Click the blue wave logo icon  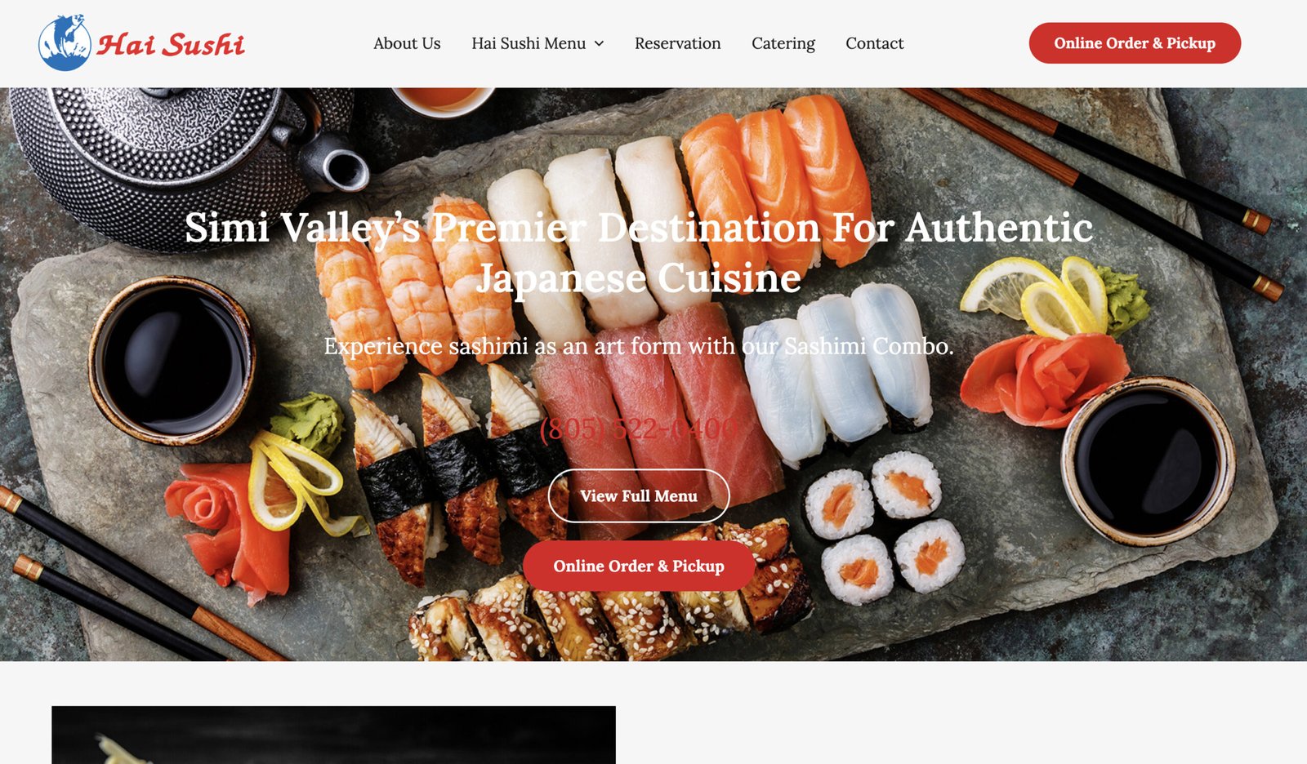pos(65,42)
